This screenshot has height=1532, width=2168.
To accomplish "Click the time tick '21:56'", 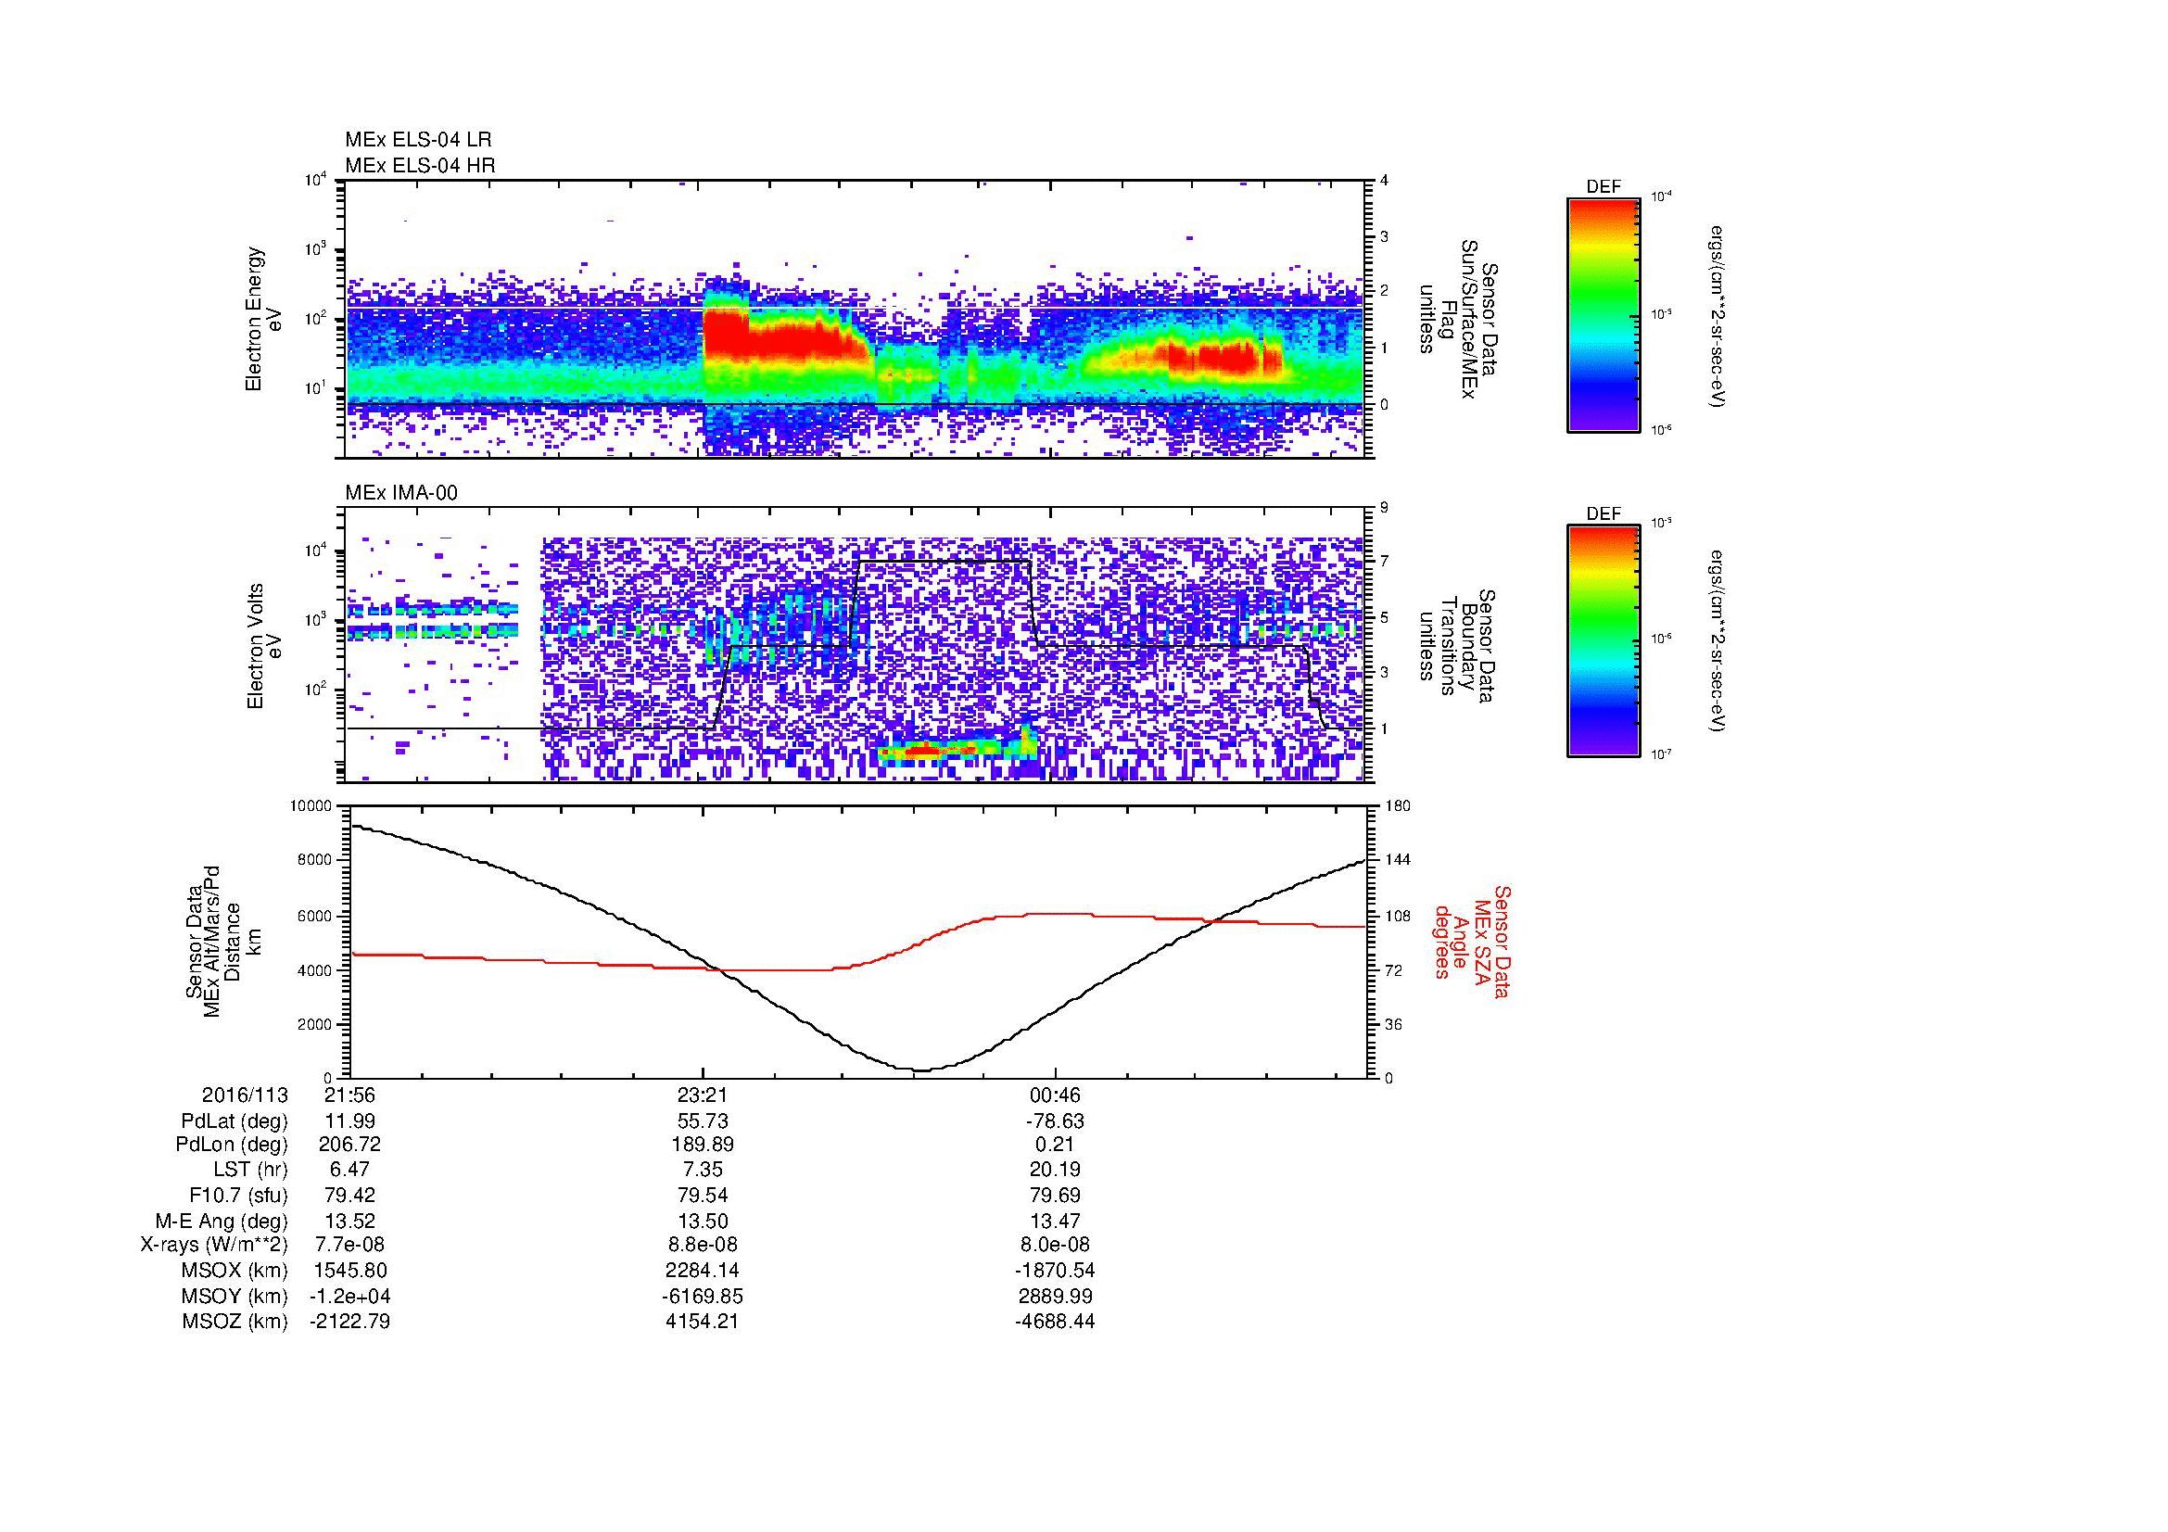I will (349, 1095).
